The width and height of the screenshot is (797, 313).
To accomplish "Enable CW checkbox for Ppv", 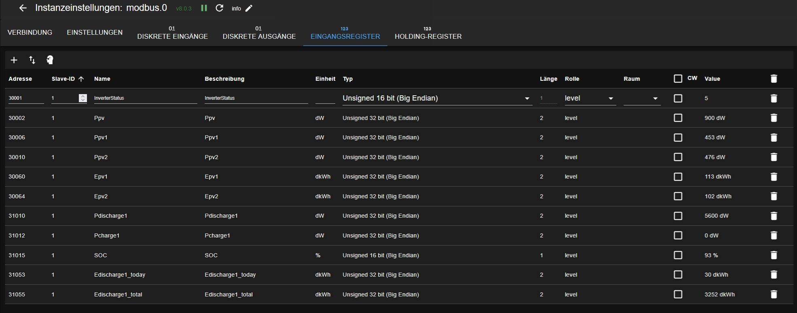I will point(678,118).
